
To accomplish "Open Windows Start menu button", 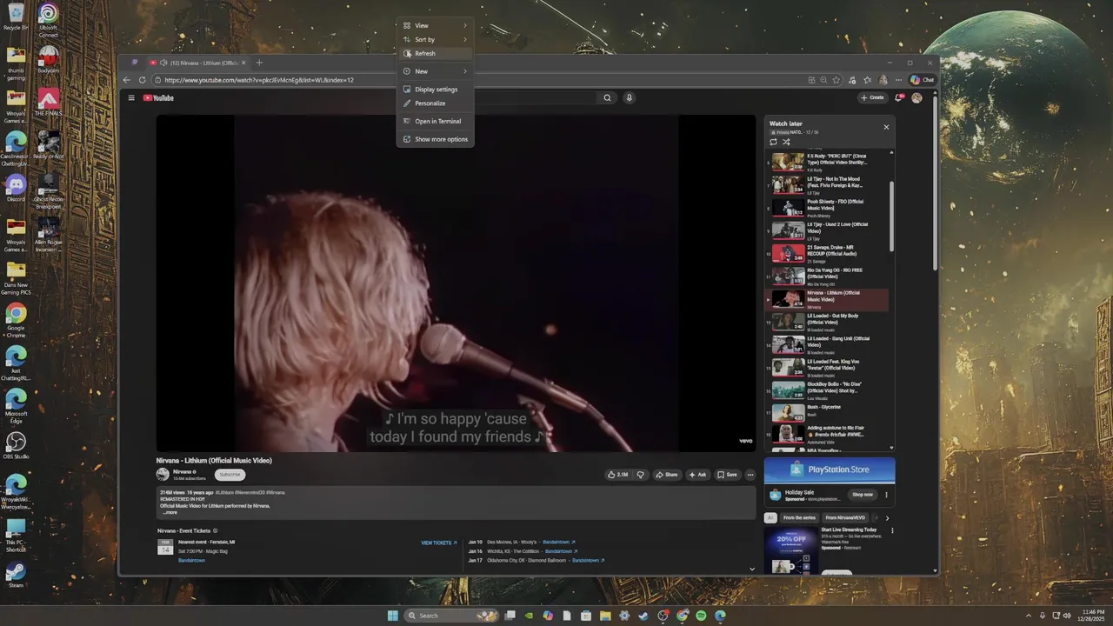I will (x=392, y=616).
